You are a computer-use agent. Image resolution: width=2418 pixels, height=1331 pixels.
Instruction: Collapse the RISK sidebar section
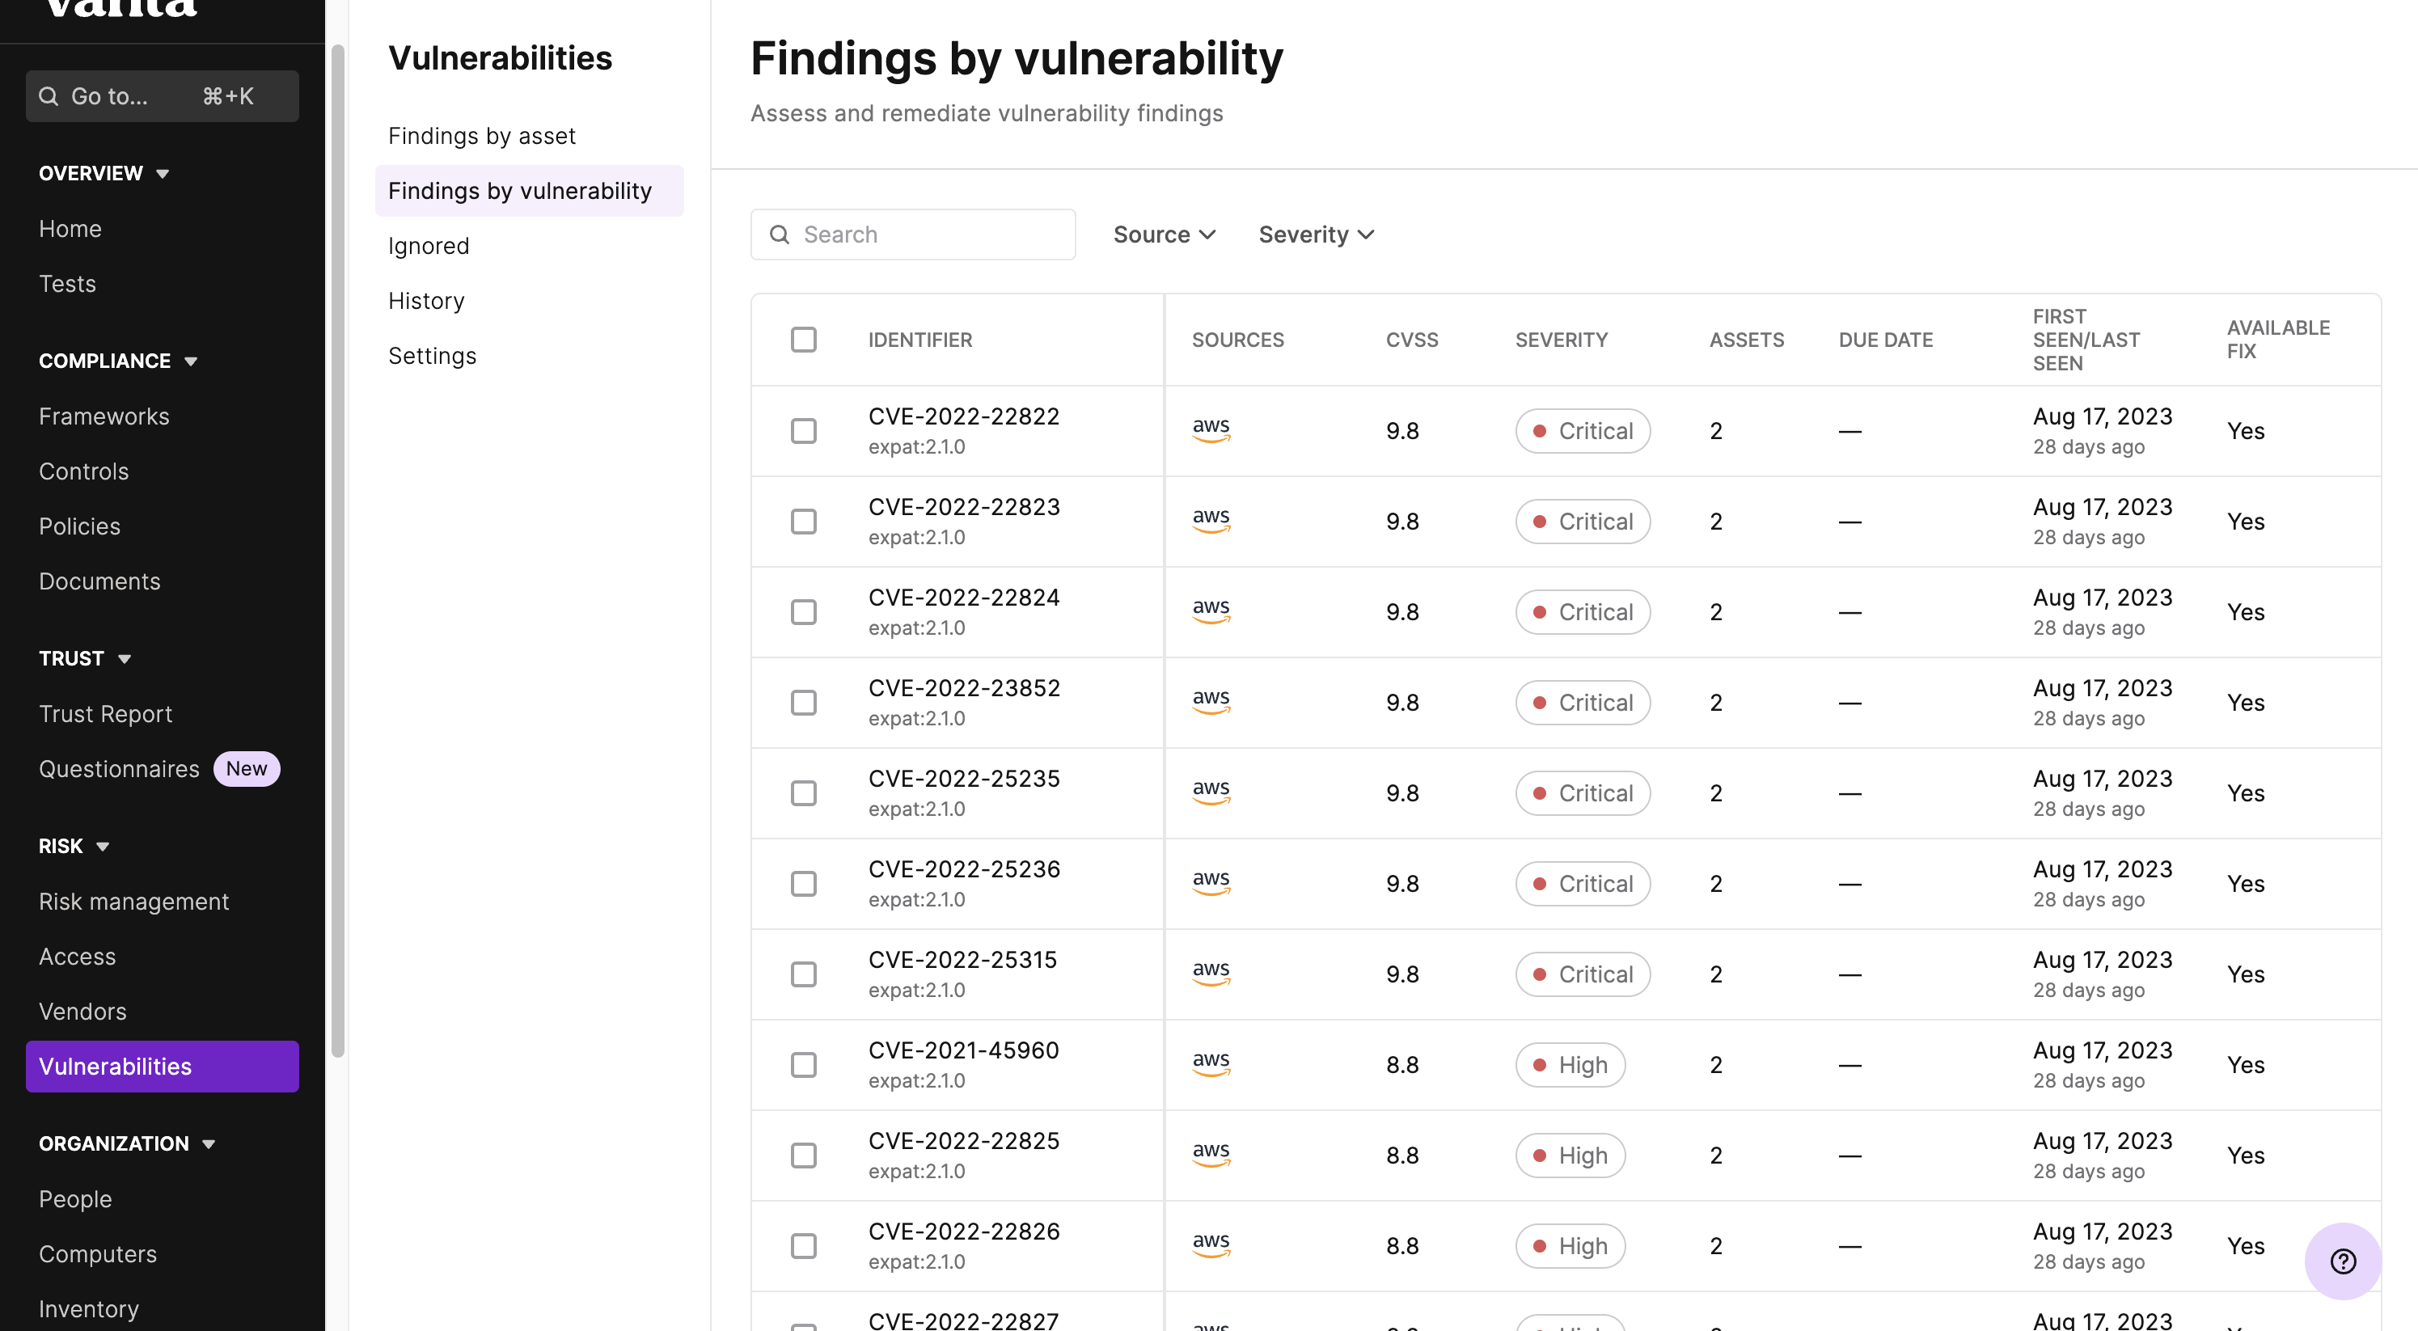(x=74, y=847)
